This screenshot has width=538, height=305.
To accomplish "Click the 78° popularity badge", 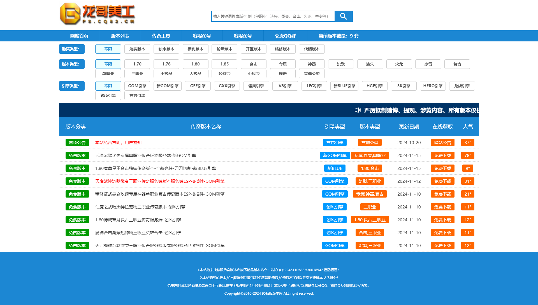I will point(468,155).
